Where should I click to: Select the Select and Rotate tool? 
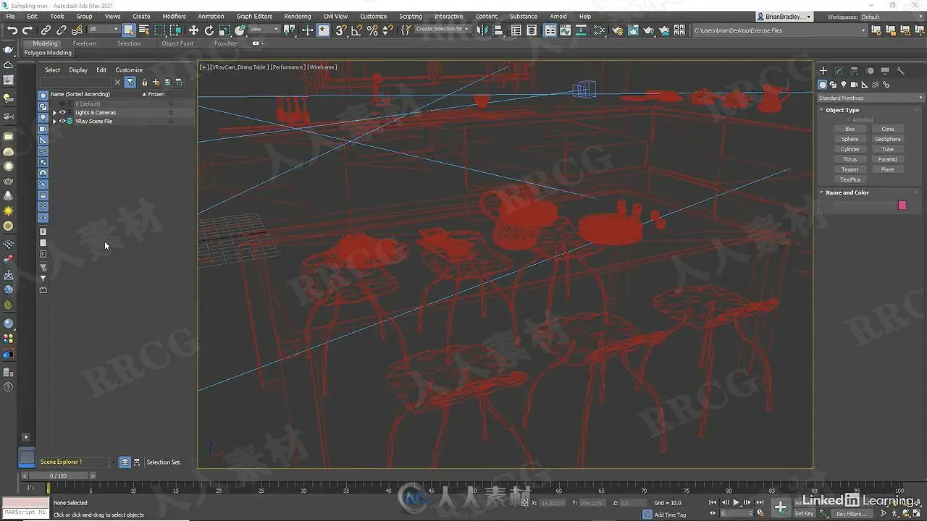[209, 30]
